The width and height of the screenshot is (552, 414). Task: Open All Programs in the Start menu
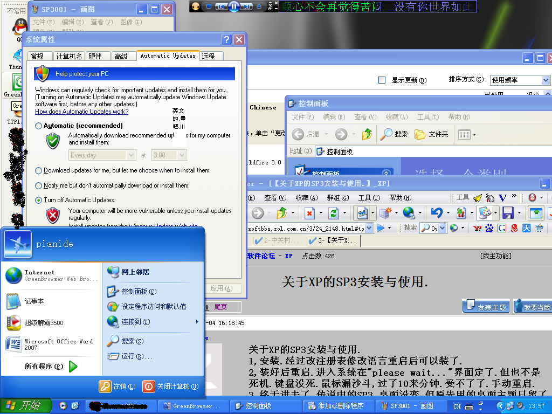pyautogui.click(x=51, y=367)
